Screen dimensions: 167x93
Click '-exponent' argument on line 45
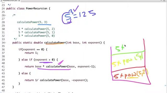[78, 80]
